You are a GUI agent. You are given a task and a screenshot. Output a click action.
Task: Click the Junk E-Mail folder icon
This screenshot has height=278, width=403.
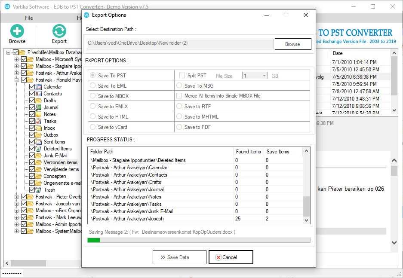[x=39, y=156]
